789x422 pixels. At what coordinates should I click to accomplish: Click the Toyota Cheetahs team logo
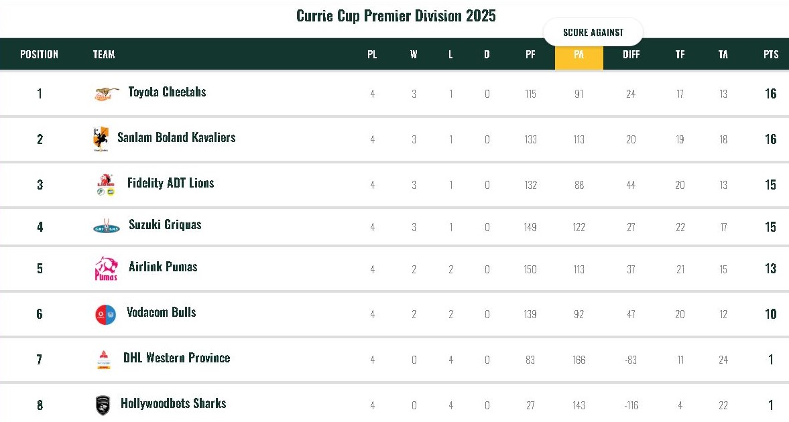pos(107,93)
